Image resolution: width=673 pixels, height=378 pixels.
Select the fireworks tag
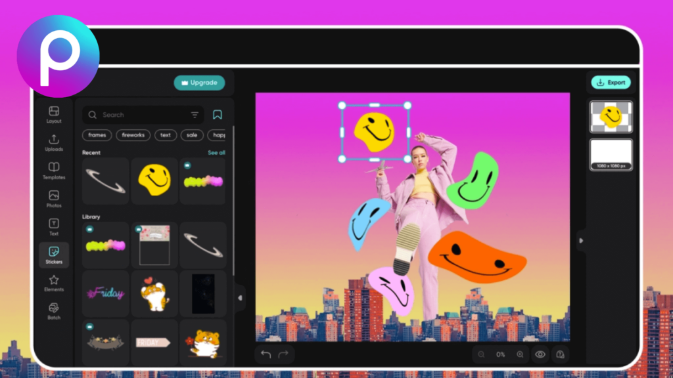[133, 135]
